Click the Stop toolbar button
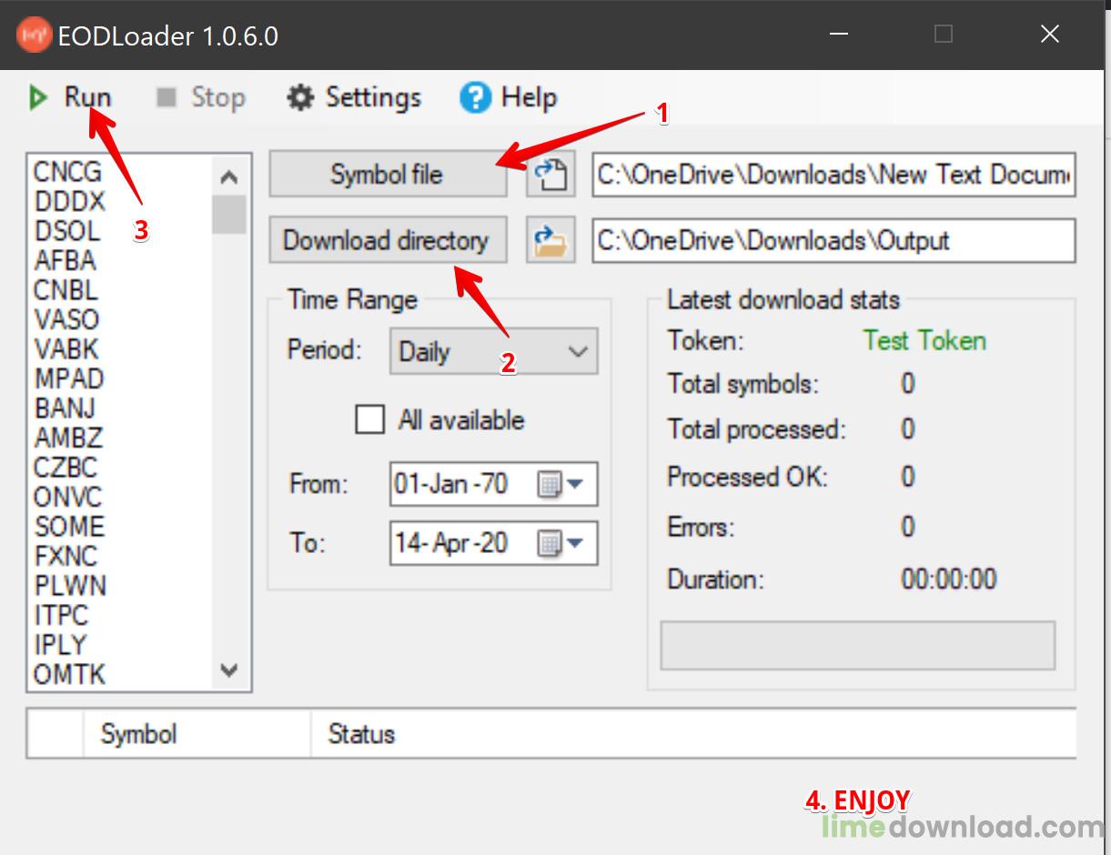 [x=200, y=97]
